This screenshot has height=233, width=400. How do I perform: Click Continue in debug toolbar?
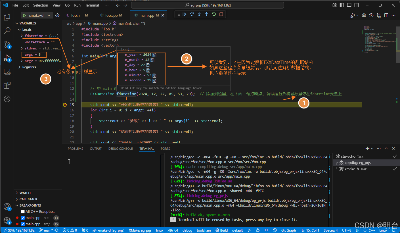pos(185,14)
